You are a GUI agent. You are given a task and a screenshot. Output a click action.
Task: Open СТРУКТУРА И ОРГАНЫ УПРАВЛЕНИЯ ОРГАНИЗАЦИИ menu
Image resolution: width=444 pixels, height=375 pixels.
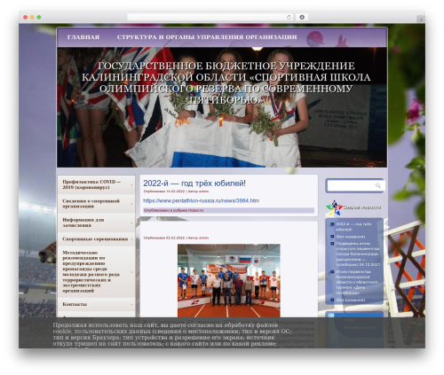click(207, 37)
